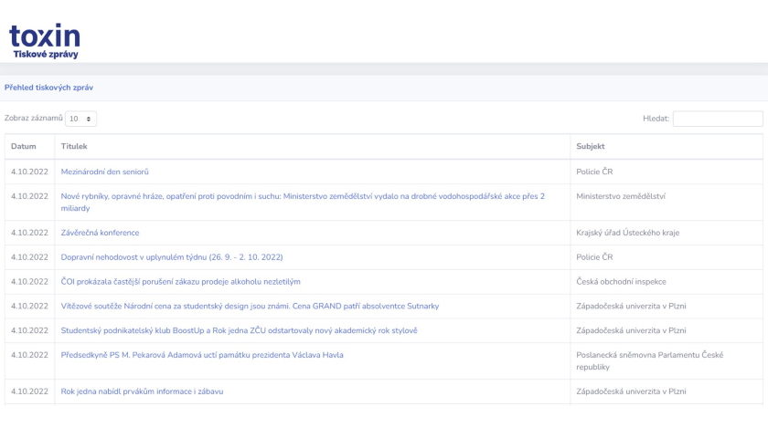This screenshot has height=438, width=768.
Task: Open the Nové rybníky, opravné hráze article
Action: pos(303,202)
